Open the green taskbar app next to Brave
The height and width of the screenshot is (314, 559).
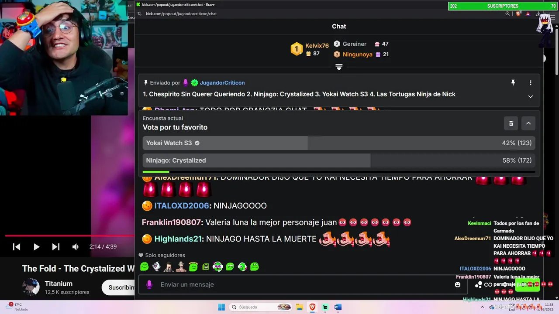click(x=325, y=307)
